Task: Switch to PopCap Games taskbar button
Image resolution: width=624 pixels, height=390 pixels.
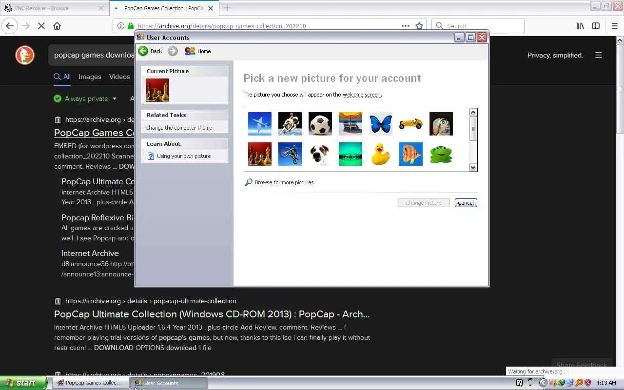Action: point(91,383)
